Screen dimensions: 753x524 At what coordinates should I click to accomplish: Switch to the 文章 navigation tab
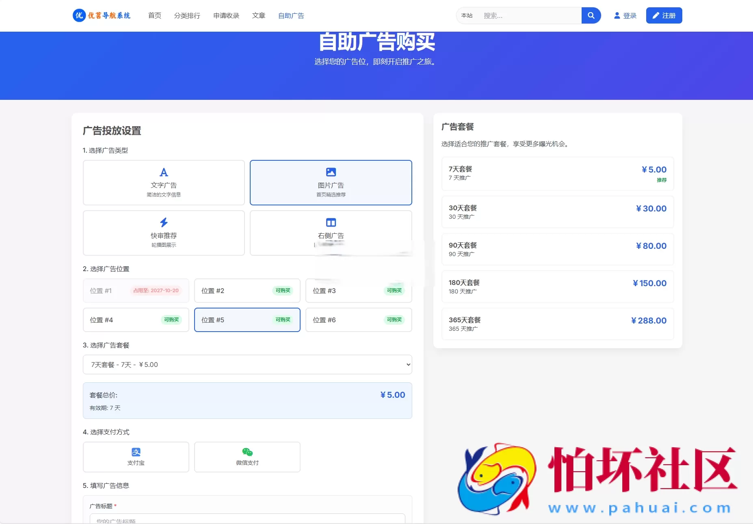258,15
